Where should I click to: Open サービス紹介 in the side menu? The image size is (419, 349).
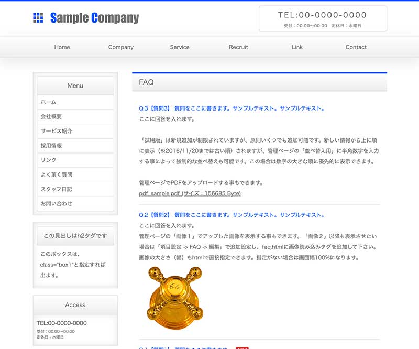coord(75,131)
